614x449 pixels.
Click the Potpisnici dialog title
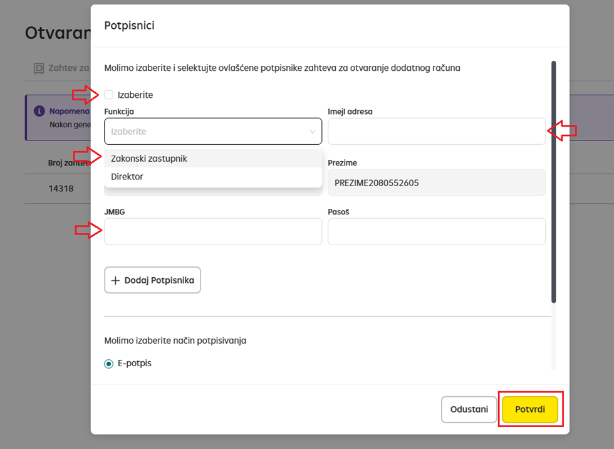pyautogui.click(x=129, y=26)
